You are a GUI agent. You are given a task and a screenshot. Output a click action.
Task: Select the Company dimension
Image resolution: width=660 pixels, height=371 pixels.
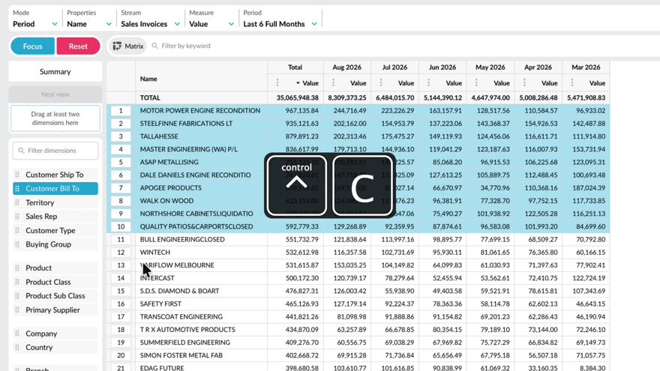[55, 334]
